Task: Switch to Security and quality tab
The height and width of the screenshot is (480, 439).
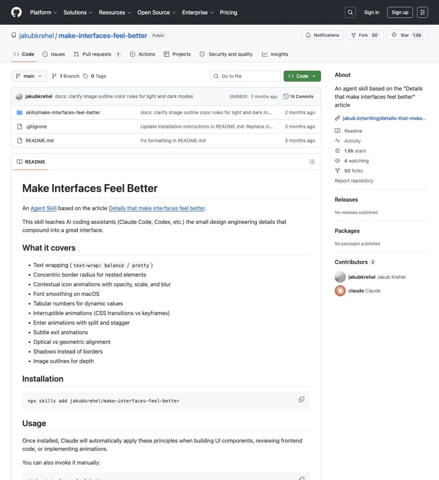Action: point(226,54)
